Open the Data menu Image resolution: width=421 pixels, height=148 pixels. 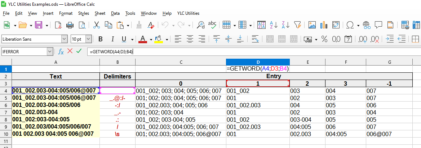[115, 13]
